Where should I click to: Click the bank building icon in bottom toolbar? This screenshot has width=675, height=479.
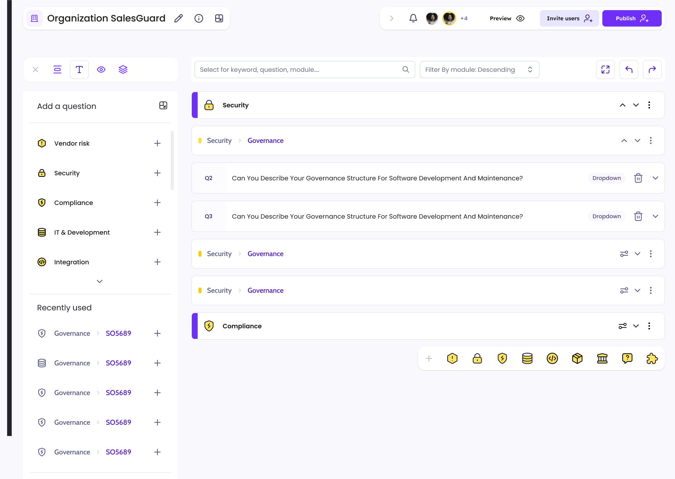602,358
